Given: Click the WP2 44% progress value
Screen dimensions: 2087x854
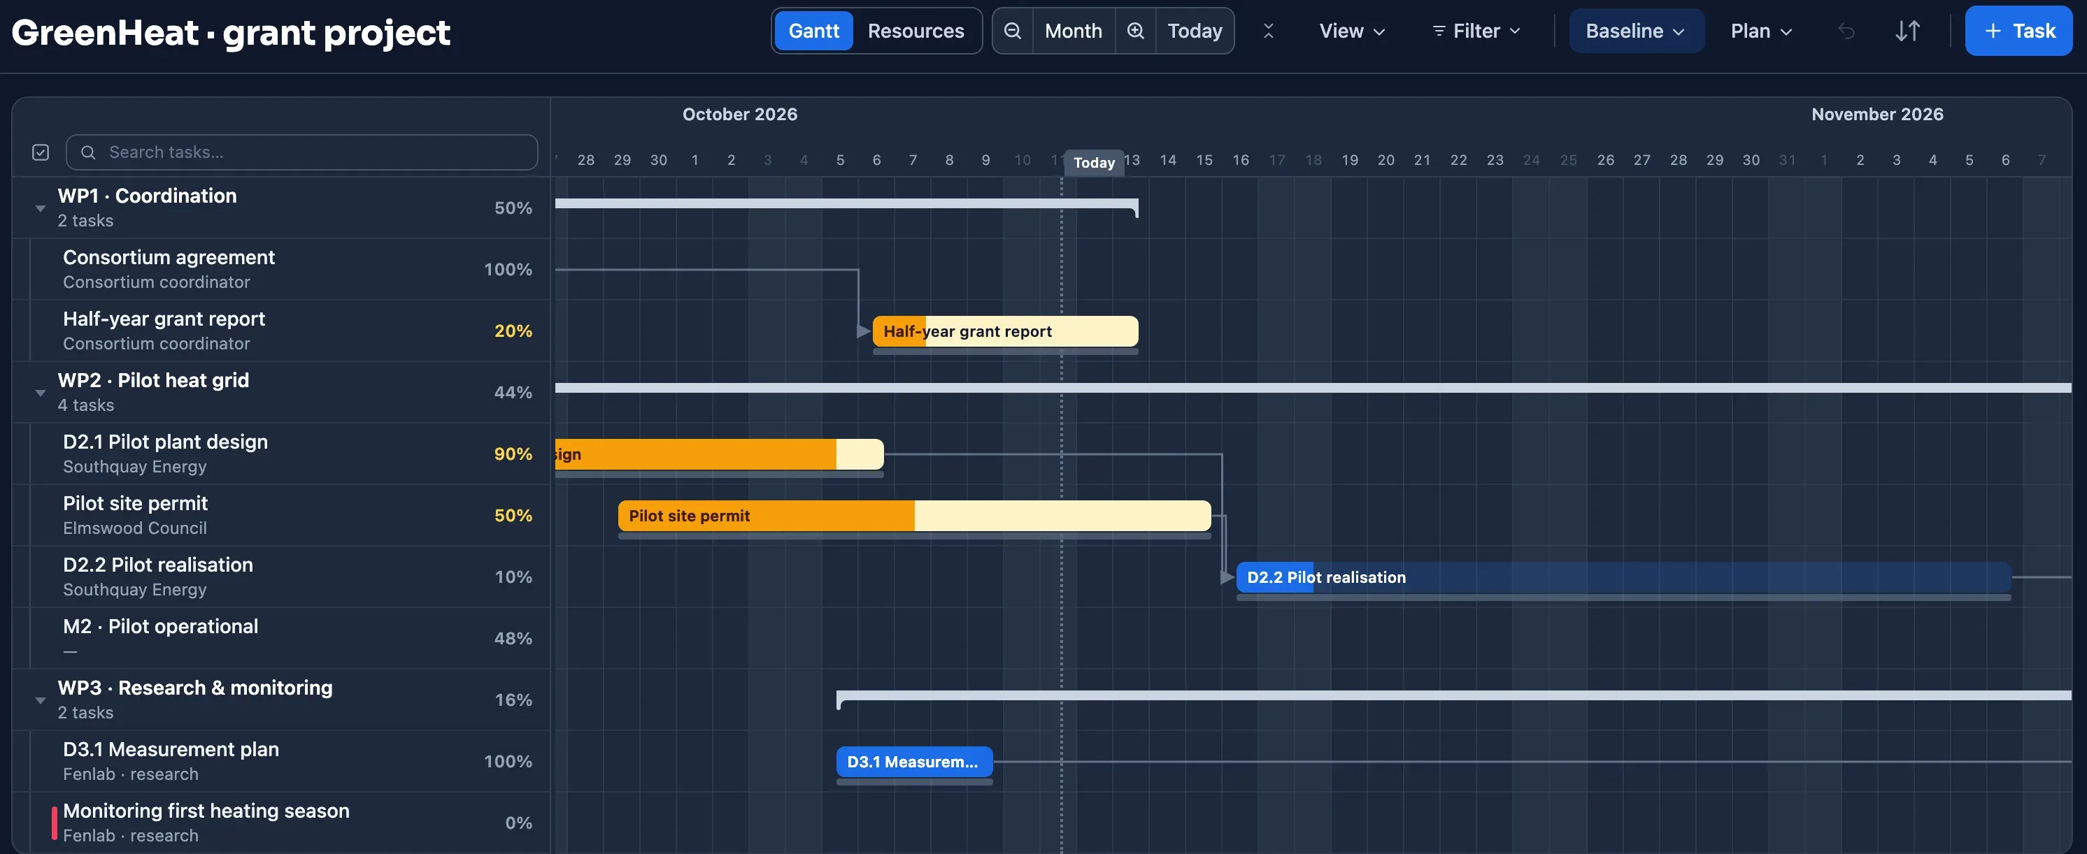Looking at the screenshot, I should pos(513,392).
